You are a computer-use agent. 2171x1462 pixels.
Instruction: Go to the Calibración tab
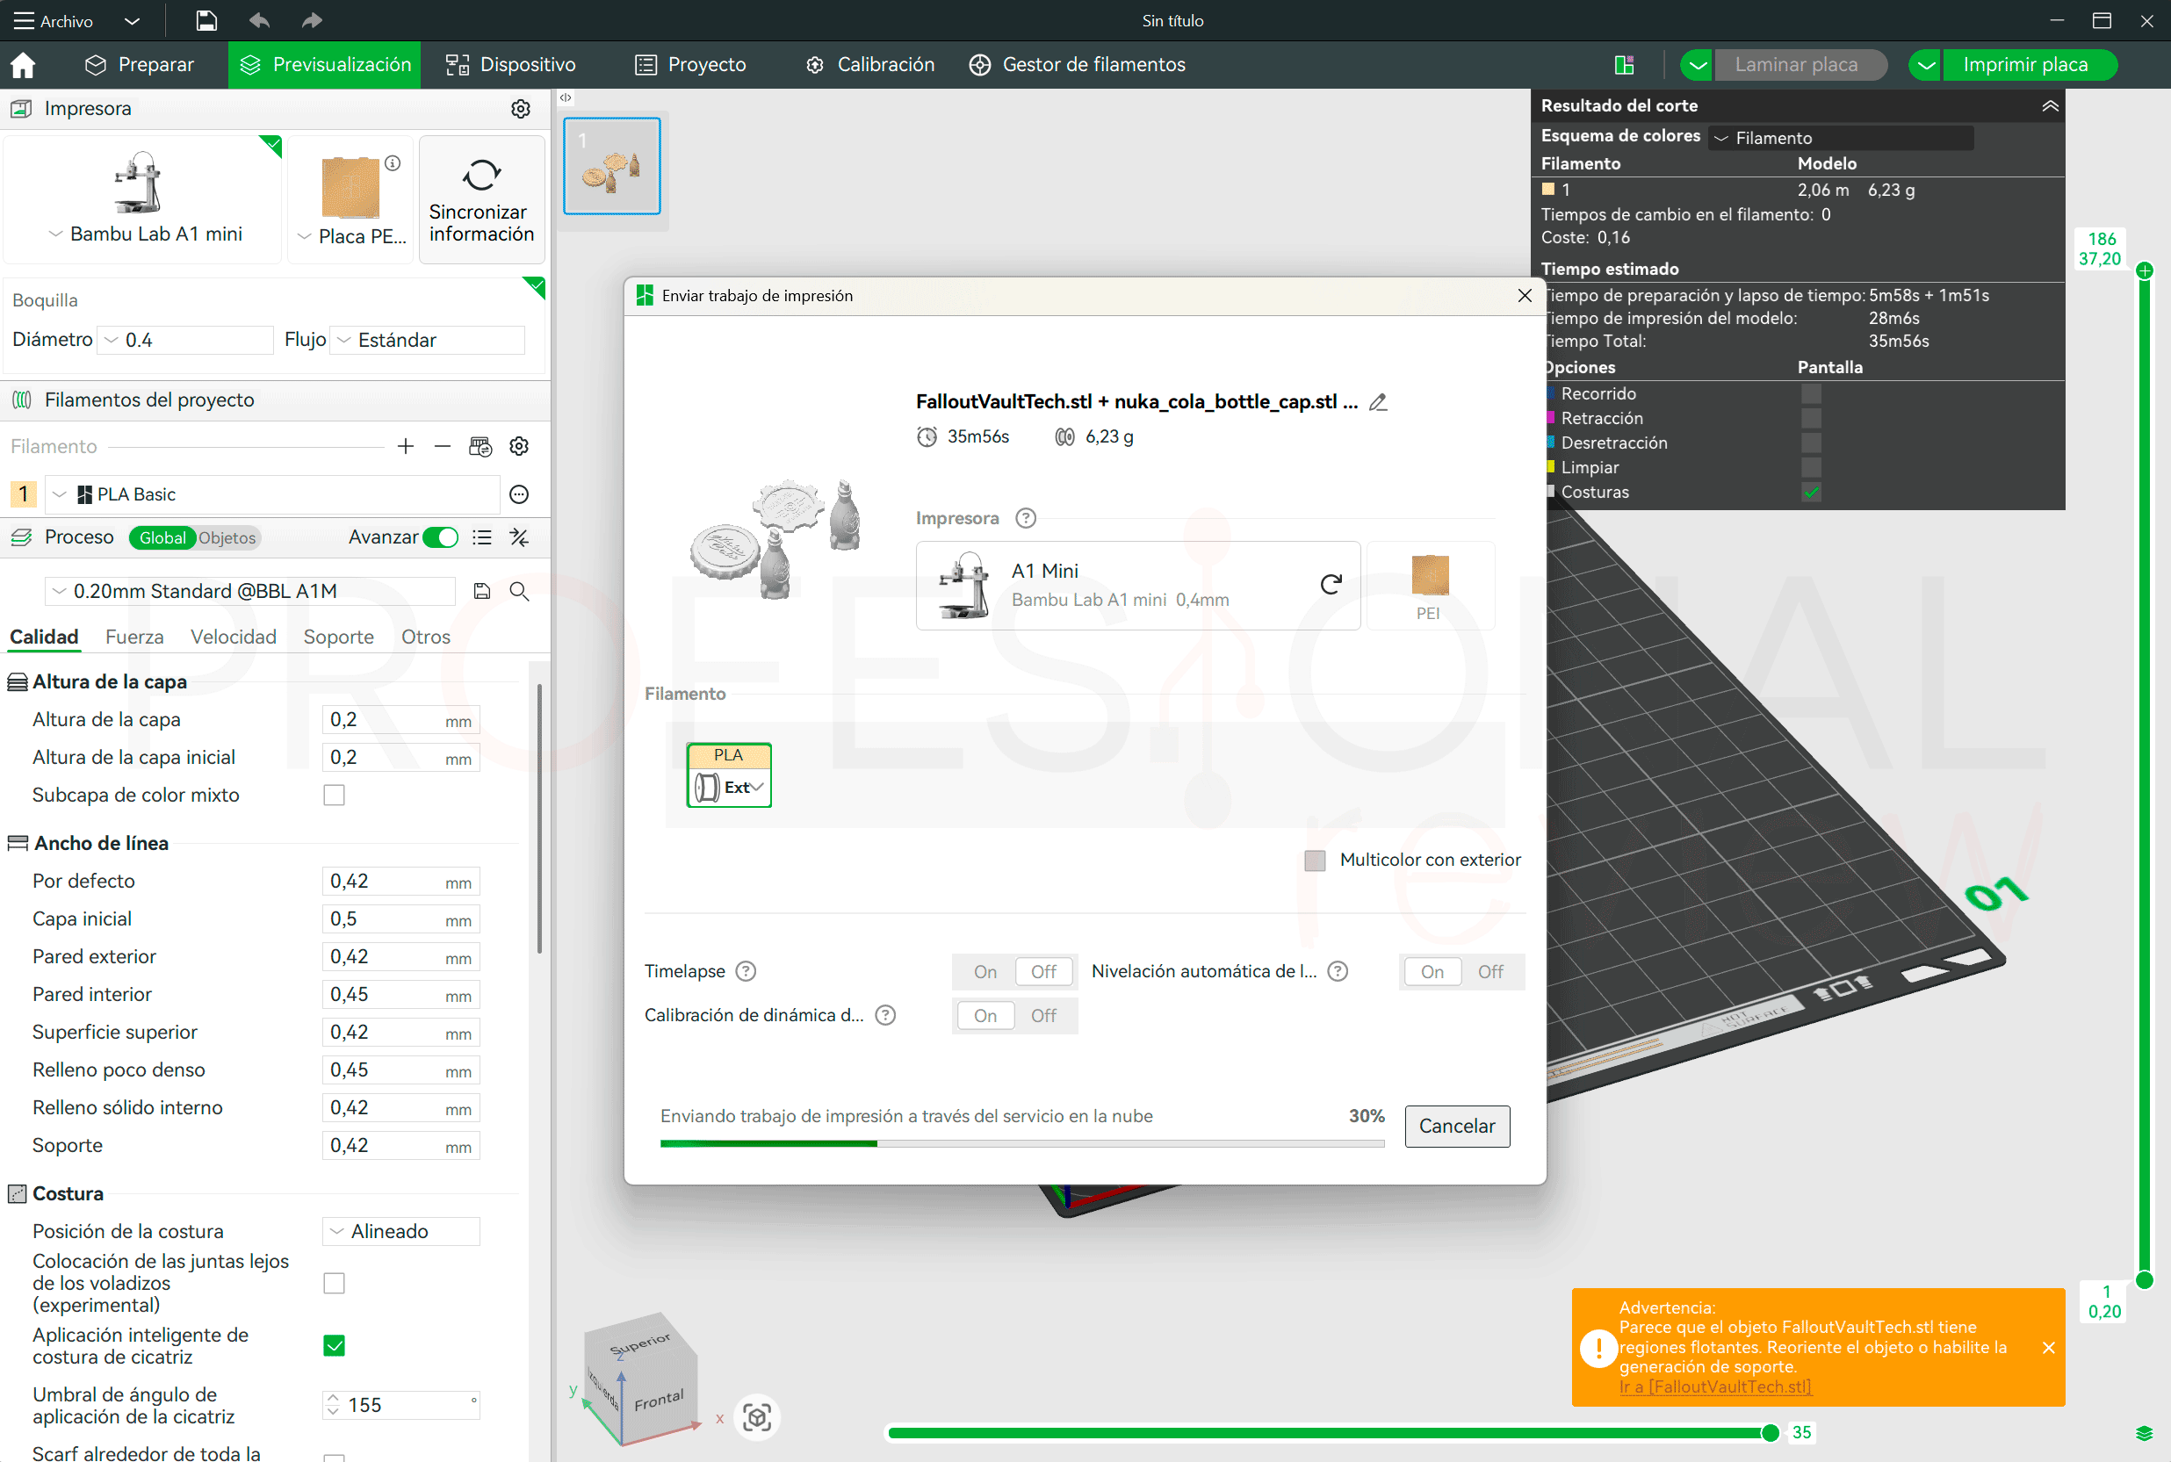pyautogui.click(x=870, y=65)
